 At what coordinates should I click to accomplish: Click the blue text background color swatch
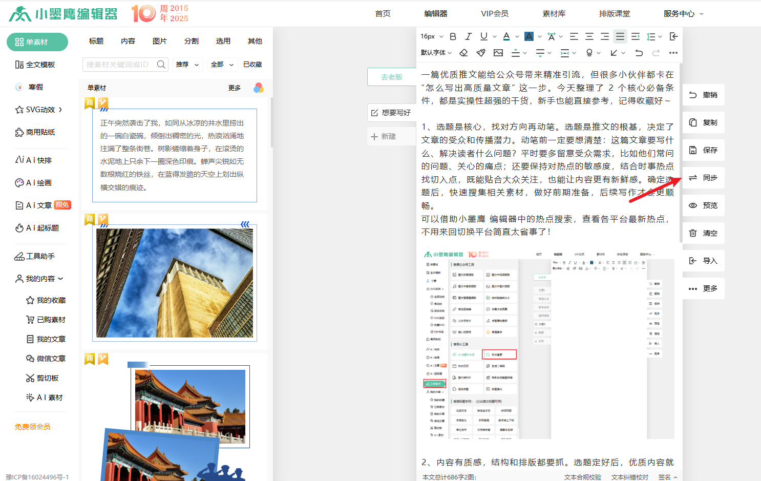pos(529,36)
